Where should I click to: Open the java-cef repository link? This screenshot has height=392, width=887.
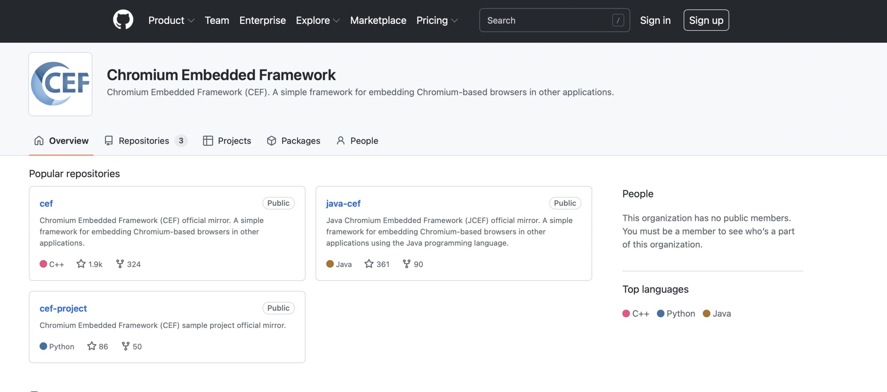(343, 203)
